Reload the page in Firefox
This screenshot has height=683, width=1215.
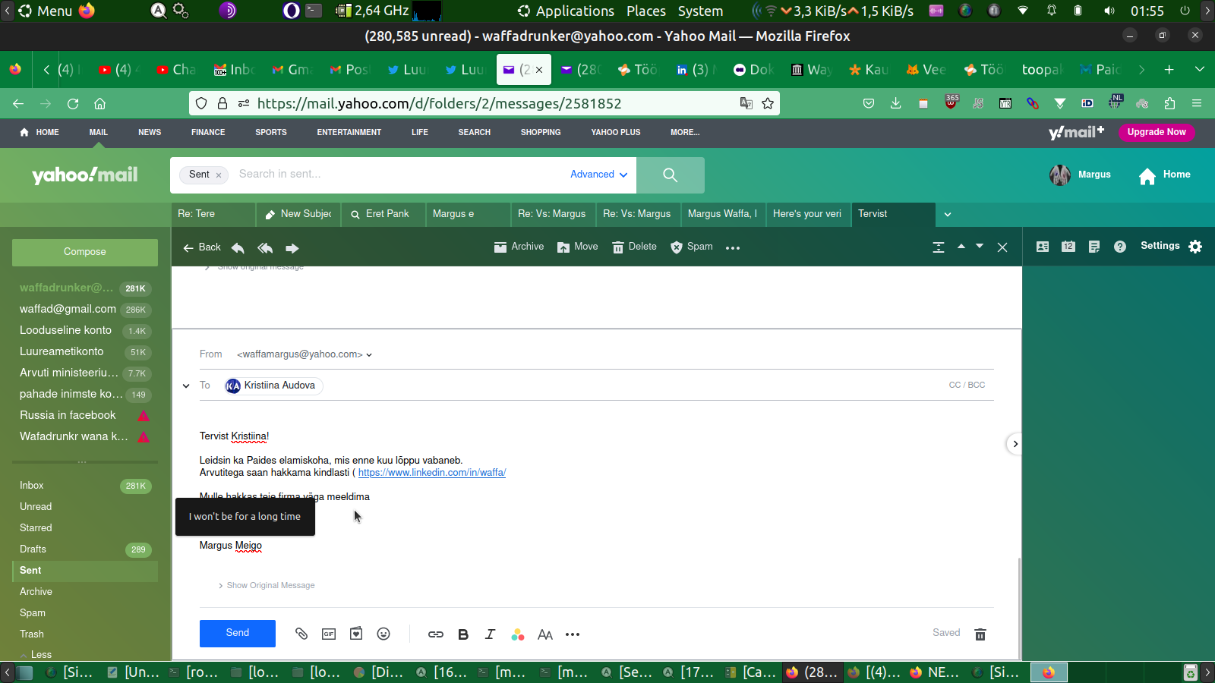73,103
